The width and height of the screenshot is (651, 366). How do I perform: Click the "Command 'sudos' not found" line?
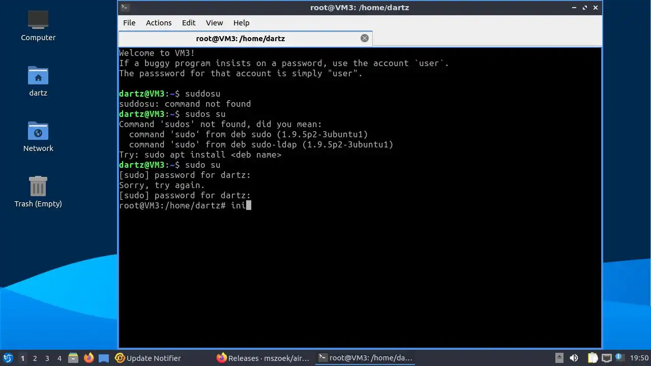point(221,124)
